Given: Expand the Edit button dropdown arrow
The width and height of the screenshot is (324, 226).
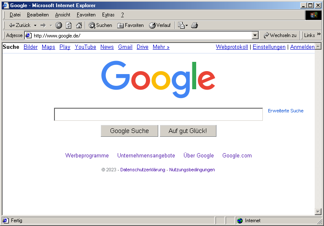Looking at the screenshot, I should click(x=187, y=25).
